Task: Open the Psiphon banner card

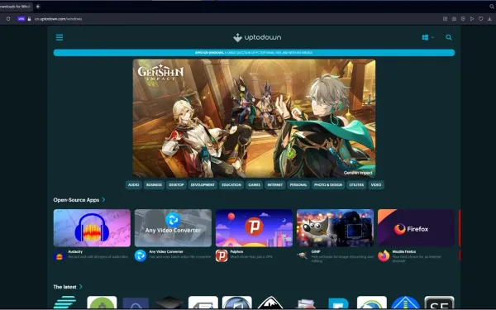Action: coord(254,228)
